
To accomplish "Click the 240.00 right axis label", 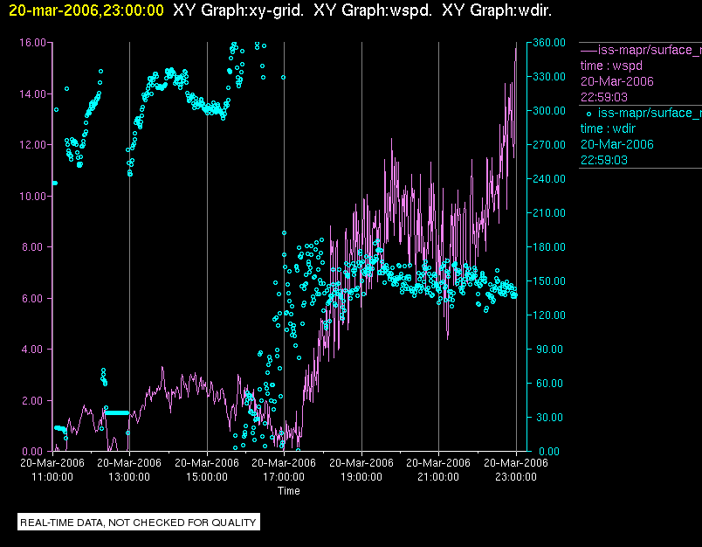I will [x=549, y=179].
